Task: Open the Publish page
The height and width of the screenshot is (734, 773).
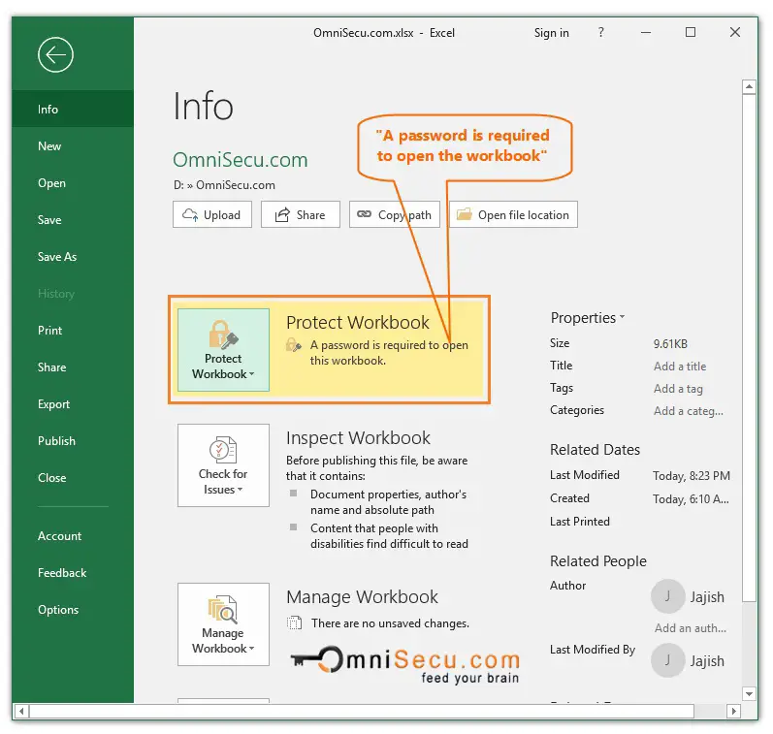Action: click(73, 441)
